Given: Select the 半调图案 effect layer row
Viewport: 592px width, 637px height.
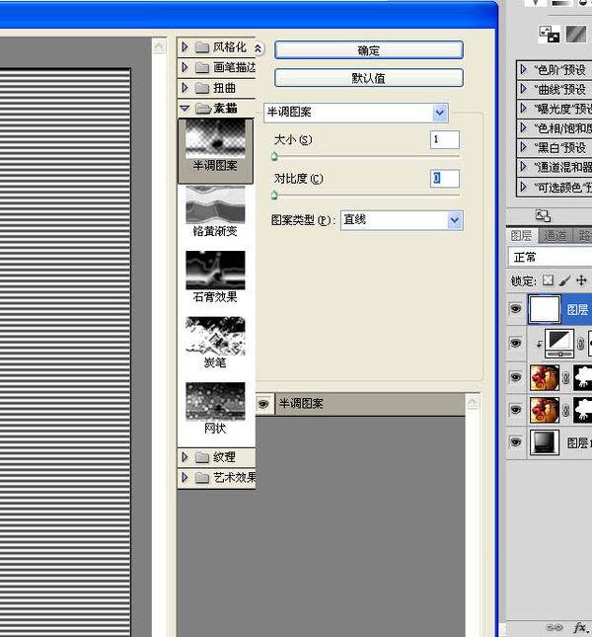Looking at the screenshot, I should [x=360, y=404].
